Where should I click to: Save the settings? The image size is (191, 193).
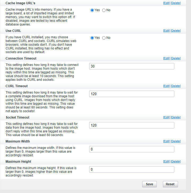coord(149,184)
